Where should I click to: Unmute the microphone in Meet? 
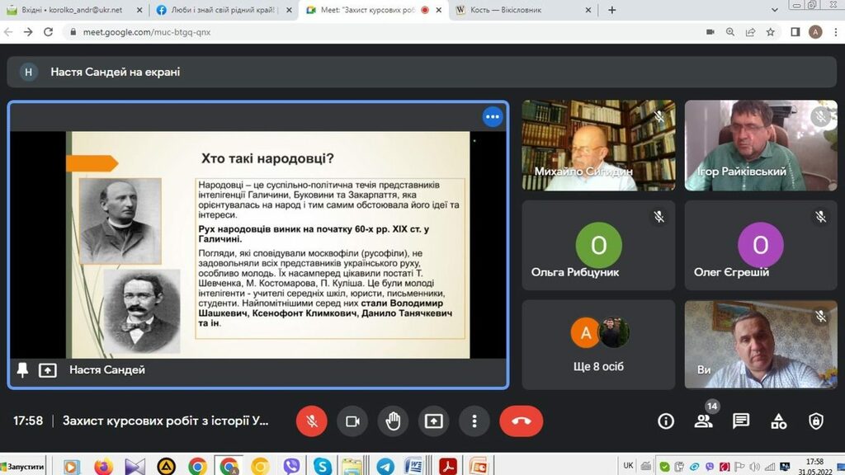[x=312, y=421]
